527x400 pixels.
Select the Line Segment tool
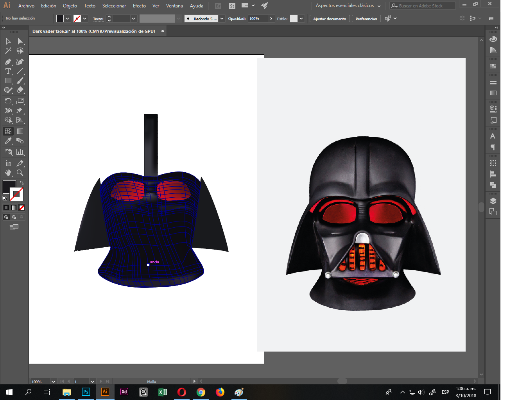(20, 71)
